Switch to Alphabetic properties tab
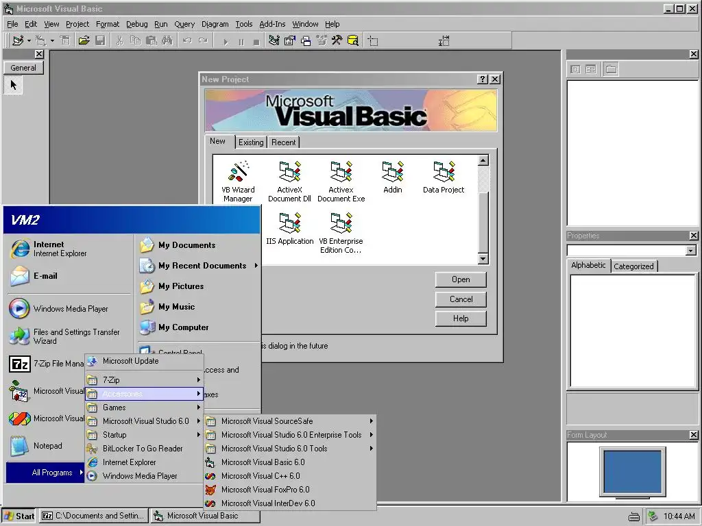702x526 pixels. coord(588,265)
